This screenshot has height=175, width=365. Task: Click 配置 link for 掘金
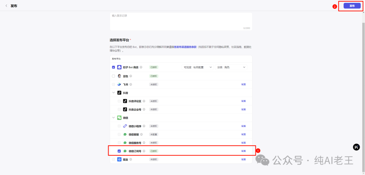243,159
